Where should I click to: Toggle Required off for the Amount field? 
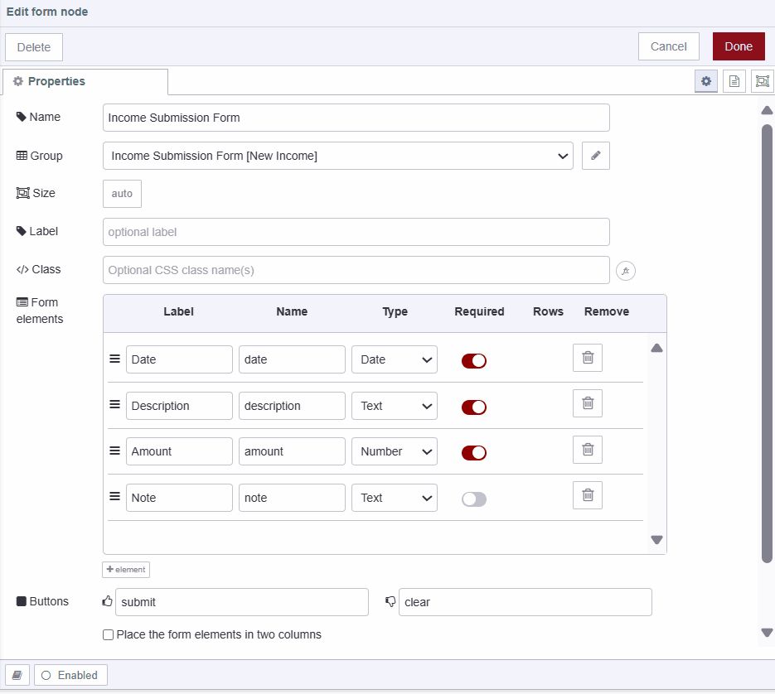[x=473, y=452]
